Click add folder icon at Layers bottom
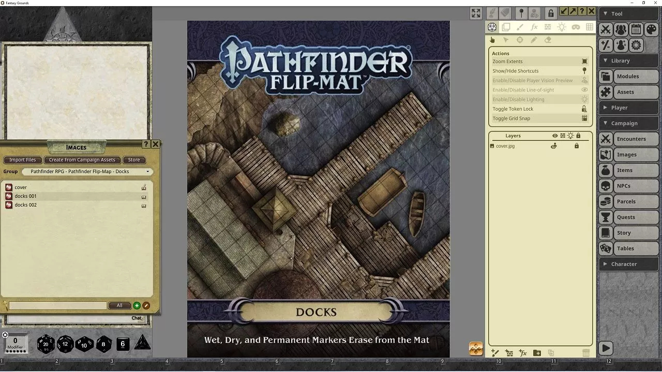Viewport: 662px width, 372px height. pos(537,353)
